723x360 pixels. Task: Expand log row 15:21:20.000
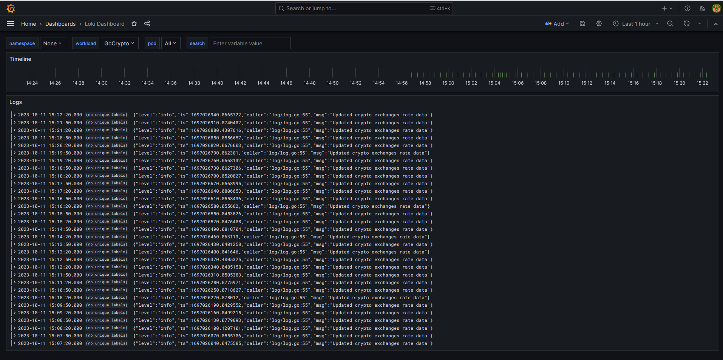(15, 130)
